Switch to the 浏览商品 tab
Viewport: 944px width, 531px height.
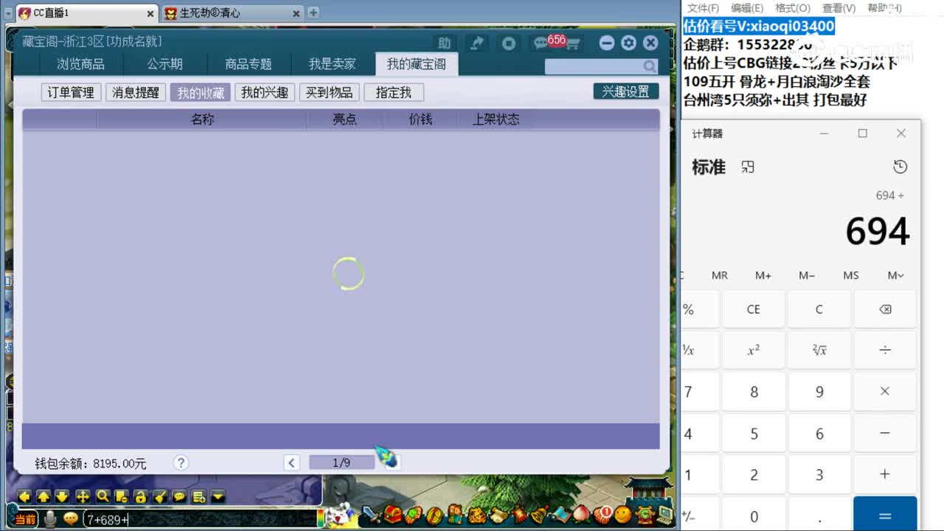pyautogui.click(x=81, y=64)
